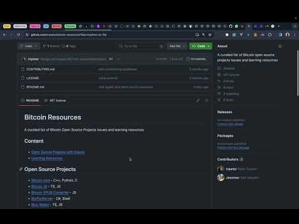Click the zoom magnifier icon in address bar
The width and height of the screenshot is (299, 224).
pyautogui.click(x=204, y=35)
